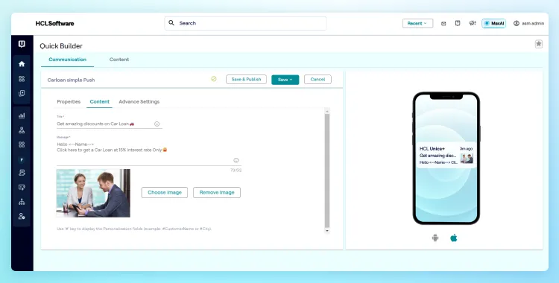Viewport: 559px width, 283px height.
Task: Open the Advance Settings sub-tab
Action: coord(139,101)
